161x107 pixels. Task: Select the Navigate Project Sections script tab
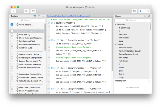[x=68, y=16]
